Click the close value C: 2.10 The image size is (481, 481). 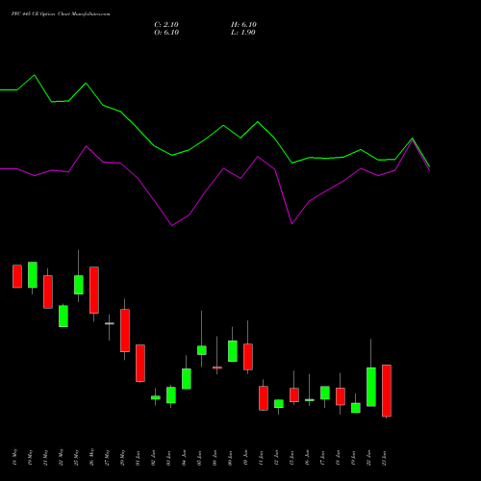point(166,25)
